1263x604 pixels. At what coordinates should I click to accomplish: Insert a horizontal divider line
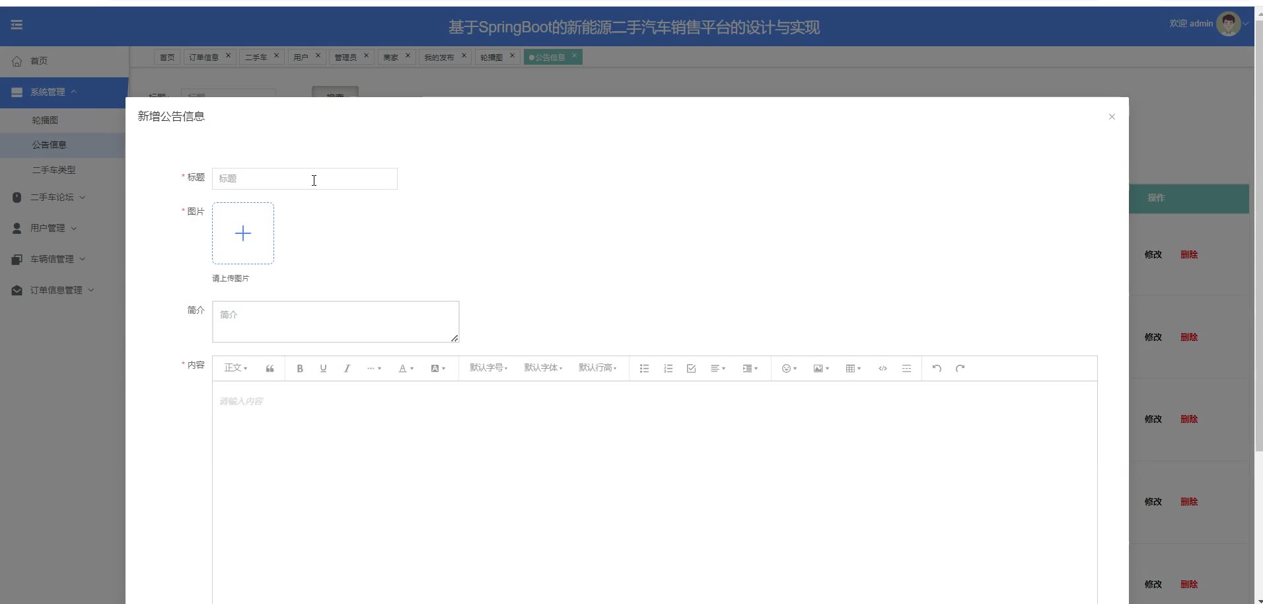click(x=906, y=369)
